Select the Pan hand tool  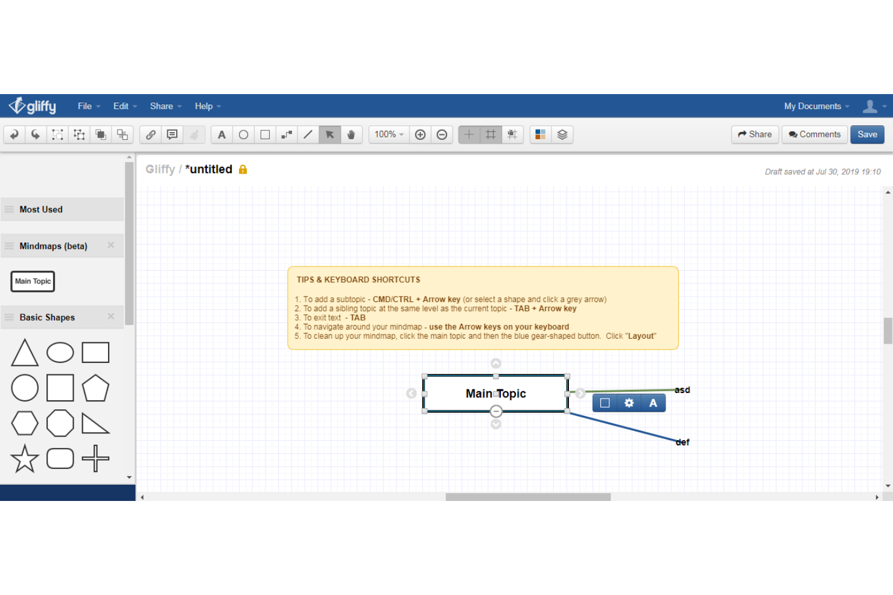[351, 134]
